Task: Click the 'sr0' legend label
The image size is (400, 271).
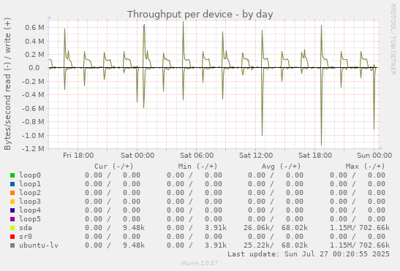Action: point(26,237)
